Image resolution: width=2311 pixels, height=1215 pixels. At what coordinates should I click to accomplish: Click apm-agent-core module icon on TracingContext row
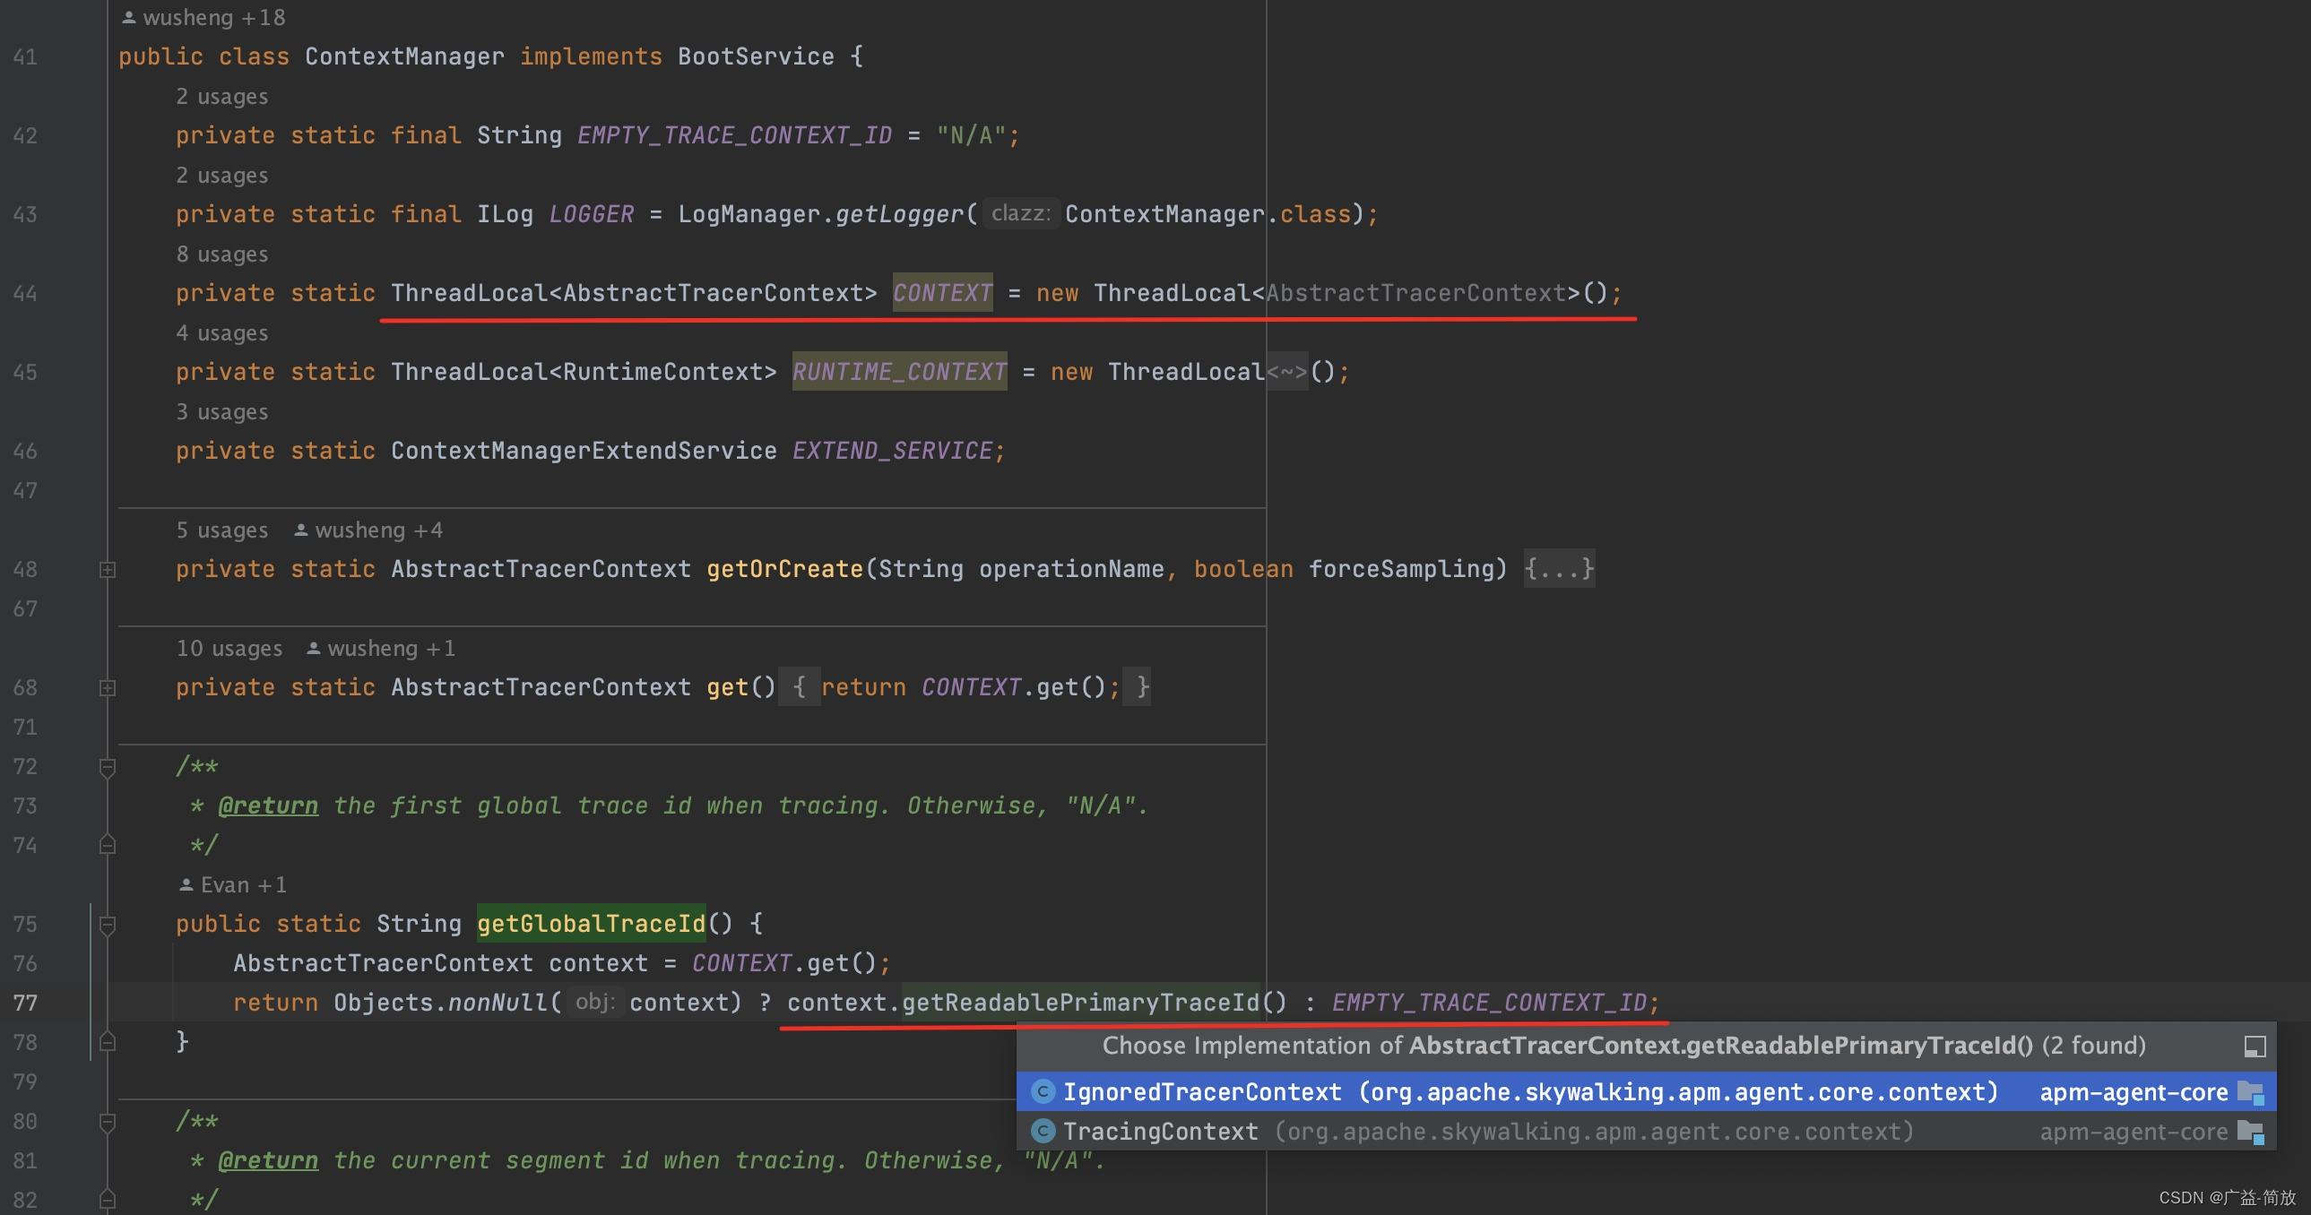(2251, 1132)
